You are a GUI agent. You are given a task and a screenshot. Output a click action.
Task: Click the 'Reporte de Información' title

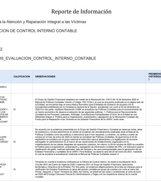pyautogui.click(x=81, y=11)
